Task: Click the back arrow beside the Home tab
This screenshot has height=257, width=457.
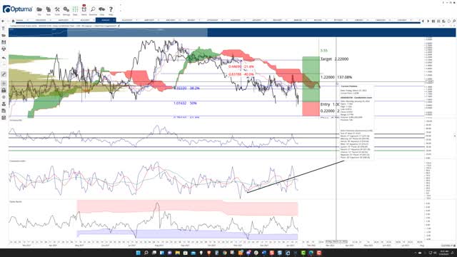Action: [3, 21]
